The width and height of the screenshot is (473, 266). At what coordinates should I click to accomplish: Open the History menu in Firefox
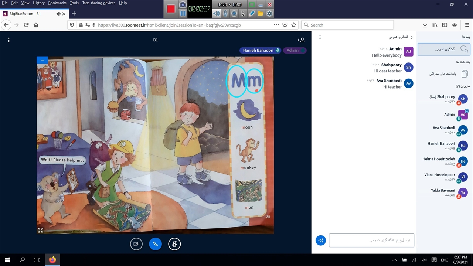pos(38,3)
